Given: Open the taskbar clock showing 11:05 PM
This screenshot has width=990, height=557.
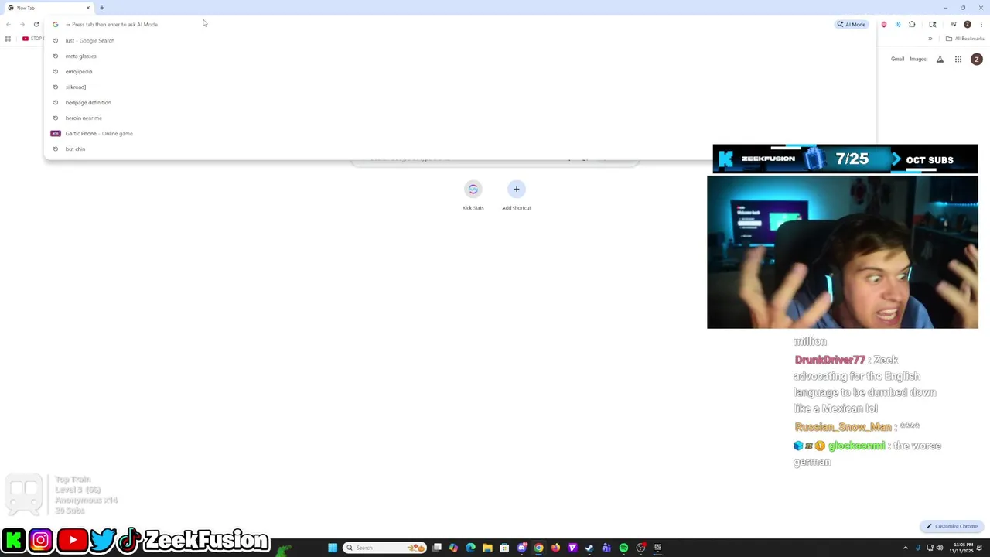Looking at the screenshot, I should 963,548.
